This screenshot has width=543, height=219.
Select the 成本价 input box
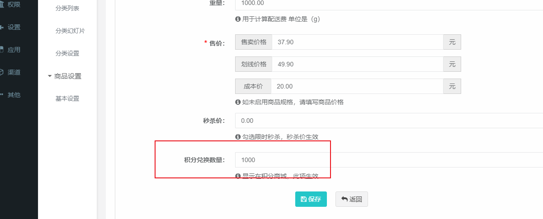coord(357,86)
